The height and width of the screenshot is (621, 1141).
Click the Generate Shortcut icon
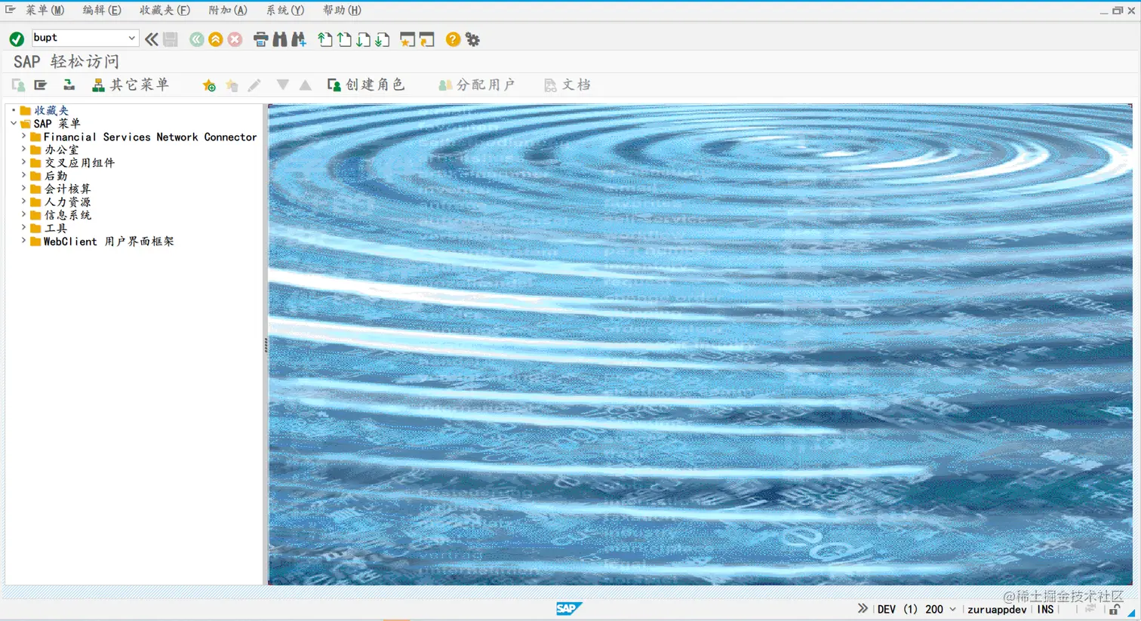[427, 39]
